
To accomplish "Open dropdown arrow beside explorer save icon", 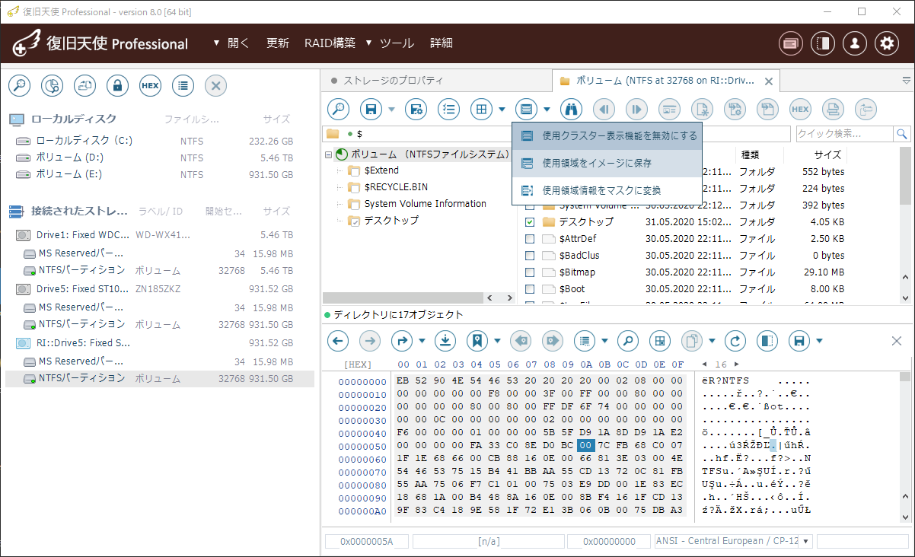I will (x=392, y=110).
